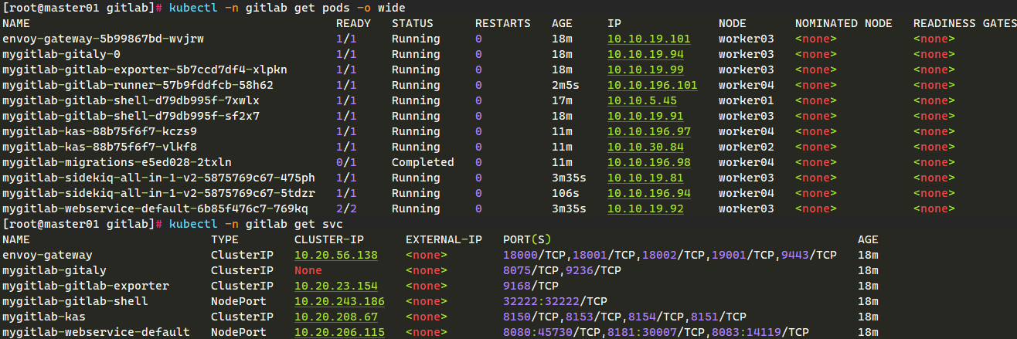The image size is (1017, 339).
Task: Click worker01 in the NODE column
Action: coord(746,100)
